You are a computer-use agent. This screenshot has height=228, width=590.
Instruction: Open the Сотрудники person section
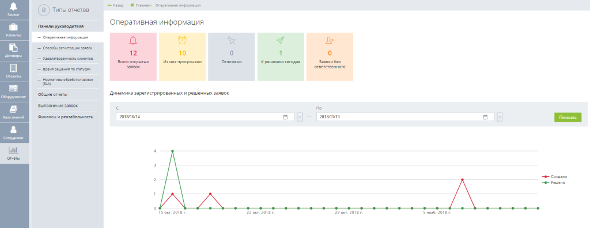(x=14, y=133)
